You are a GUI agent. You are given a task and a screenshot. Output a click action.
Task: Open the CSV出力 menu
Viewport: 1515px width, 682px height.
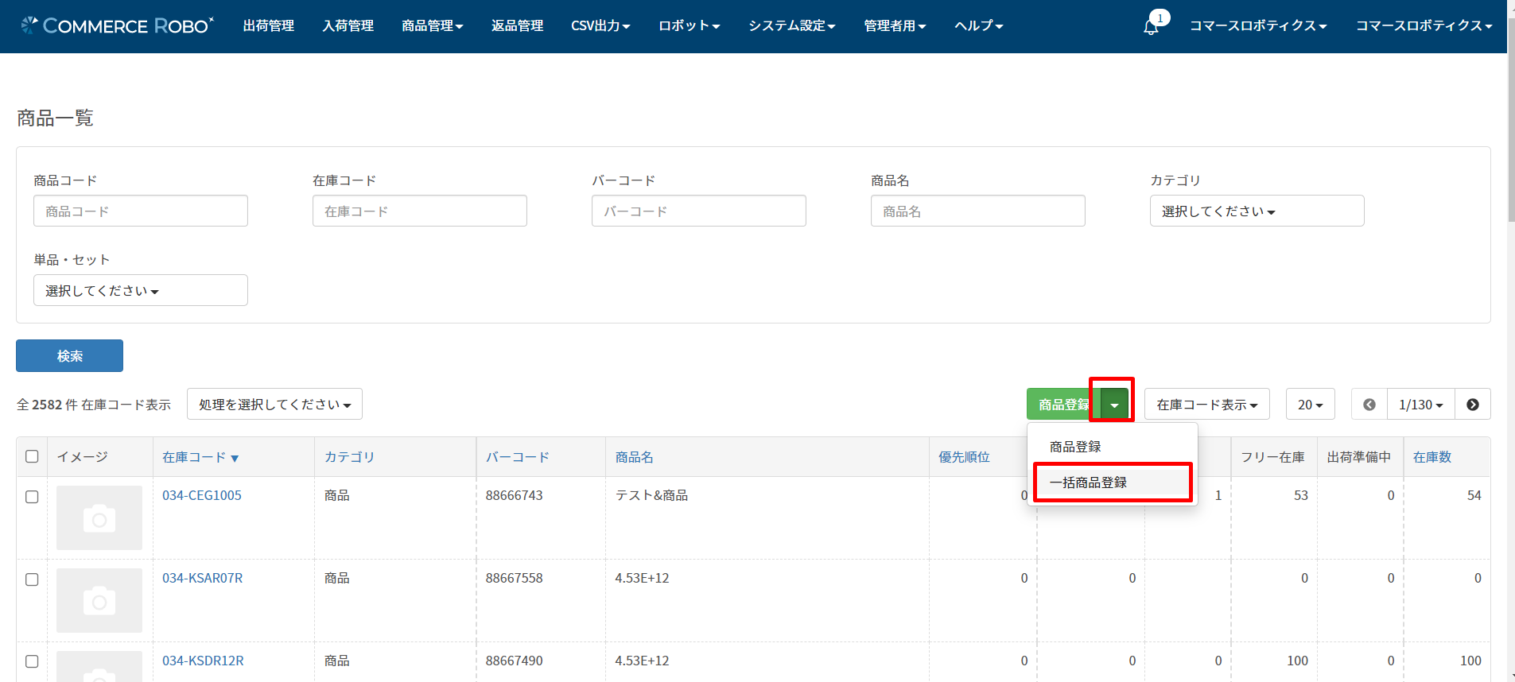coord(600,25)
